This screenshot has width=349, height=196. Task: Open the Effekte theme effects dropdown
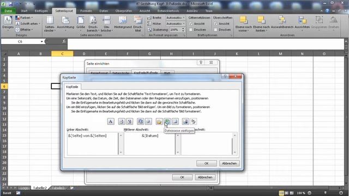coord(24,29)
